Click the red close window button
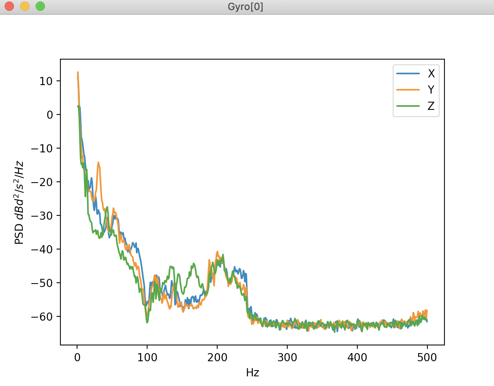This screenshot has height=386, width=494. coord(9,7)
